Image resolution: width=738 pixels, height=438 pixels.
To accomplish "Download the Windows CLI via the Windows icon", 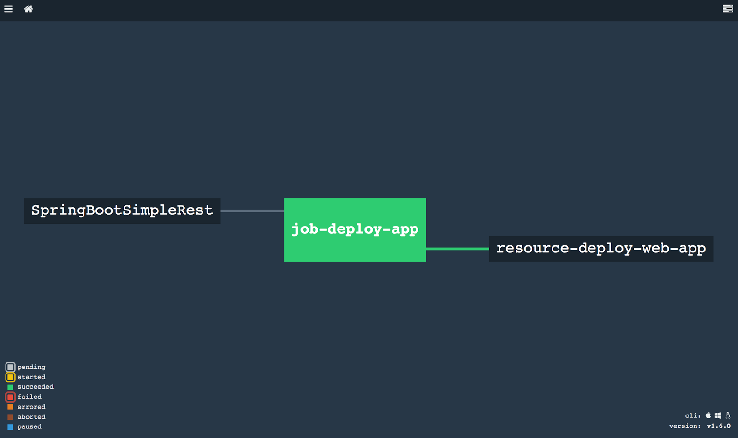I will [x=718, y=415].
